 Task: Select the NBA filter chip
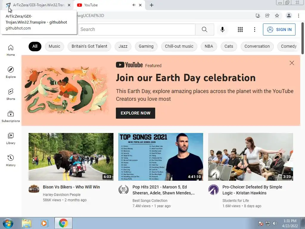click(209, 46)
